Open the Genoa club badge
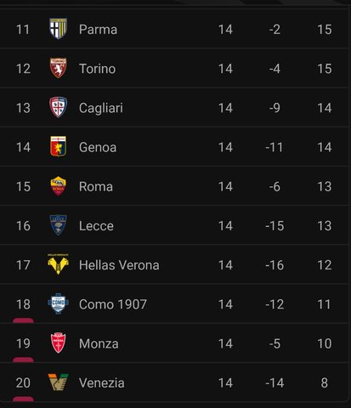 58,146
